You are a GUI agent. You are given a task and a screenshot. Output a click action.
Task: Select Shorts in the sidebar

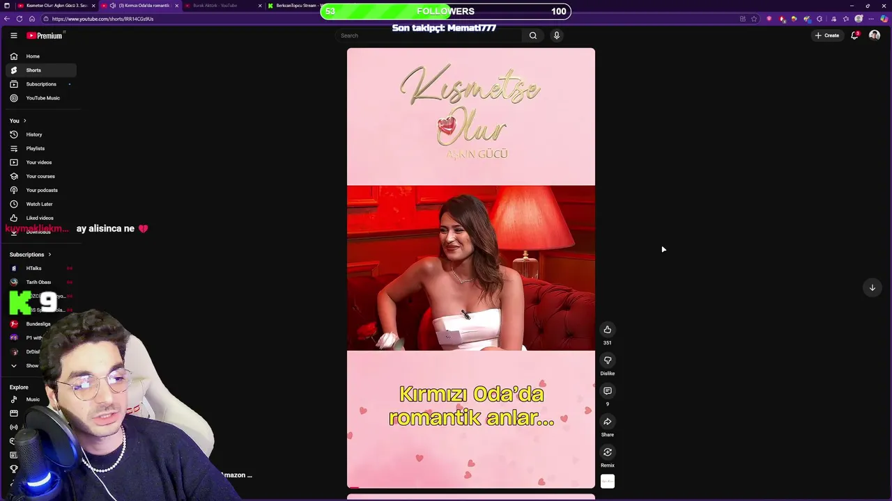[x=41, y=70]
